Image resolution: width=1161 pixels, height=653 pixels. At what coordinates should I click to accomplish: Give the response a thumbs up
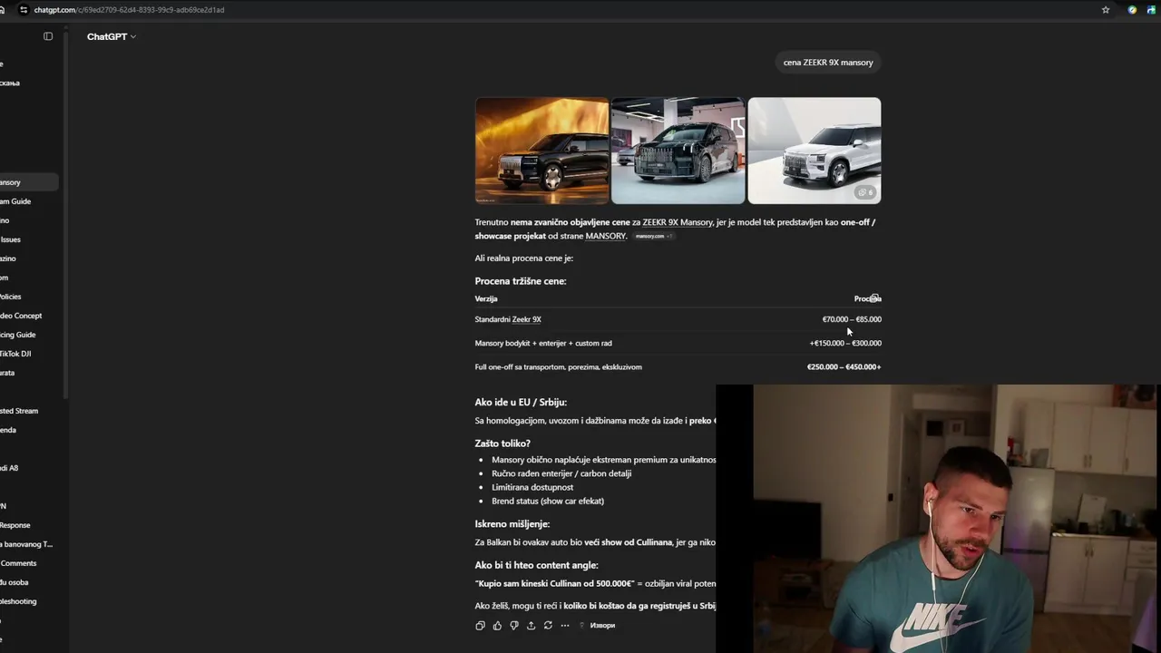click(497, 625)
